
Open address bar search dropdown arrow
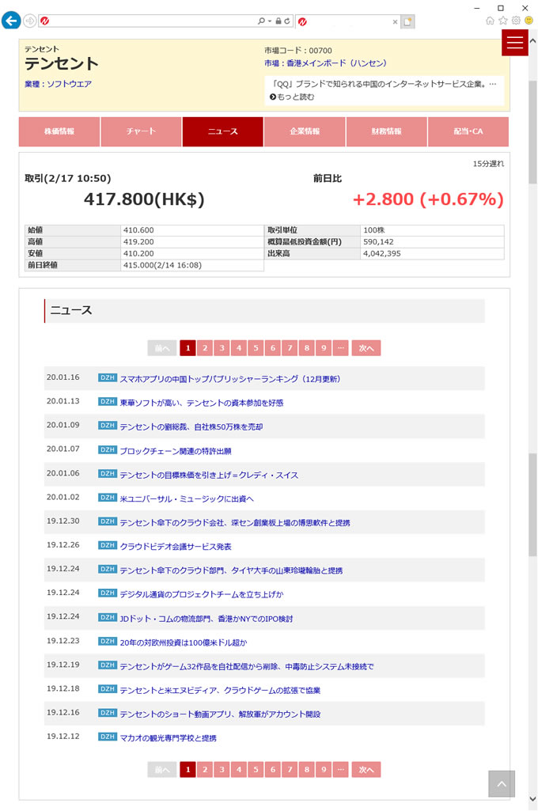coord(269,21)
